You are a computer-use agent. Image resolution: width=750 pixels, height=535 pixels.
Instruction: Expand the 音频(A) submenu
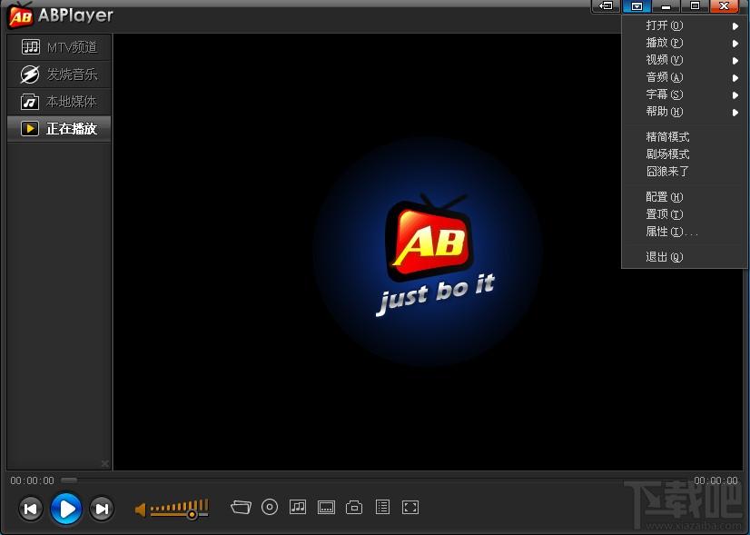pos(685,77)
